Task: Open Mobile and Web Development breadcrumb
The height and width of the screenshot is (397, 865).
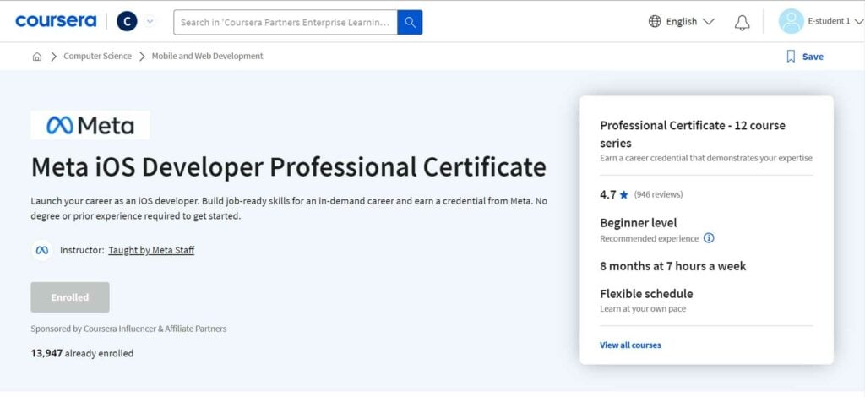Action: (x=208, y=56)
